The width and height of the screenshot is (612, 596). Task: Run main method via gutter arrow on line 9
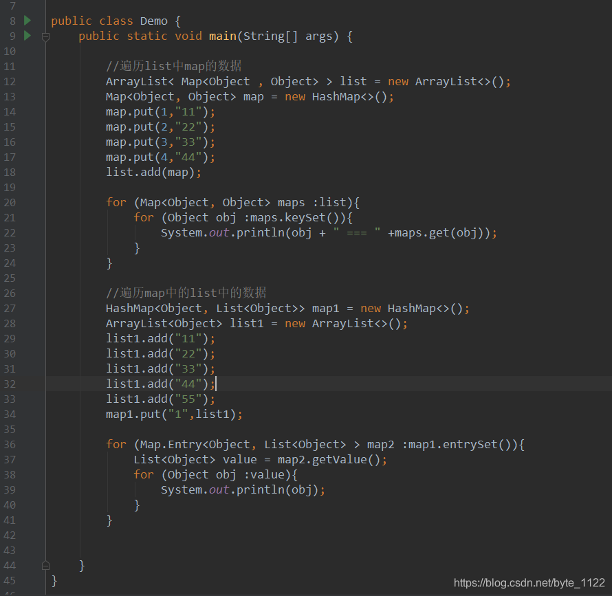28,36
